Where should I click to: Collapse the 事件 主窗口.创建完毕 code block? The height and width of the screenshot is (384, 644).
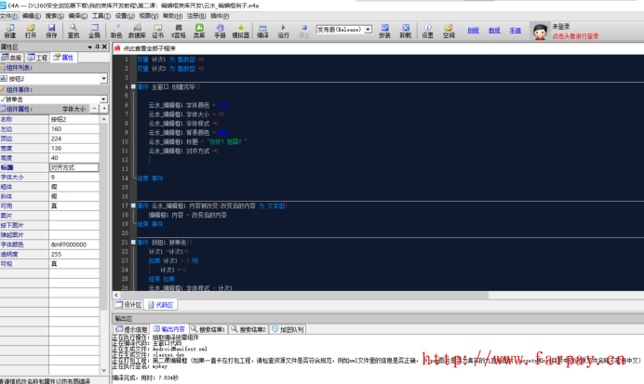132,86
